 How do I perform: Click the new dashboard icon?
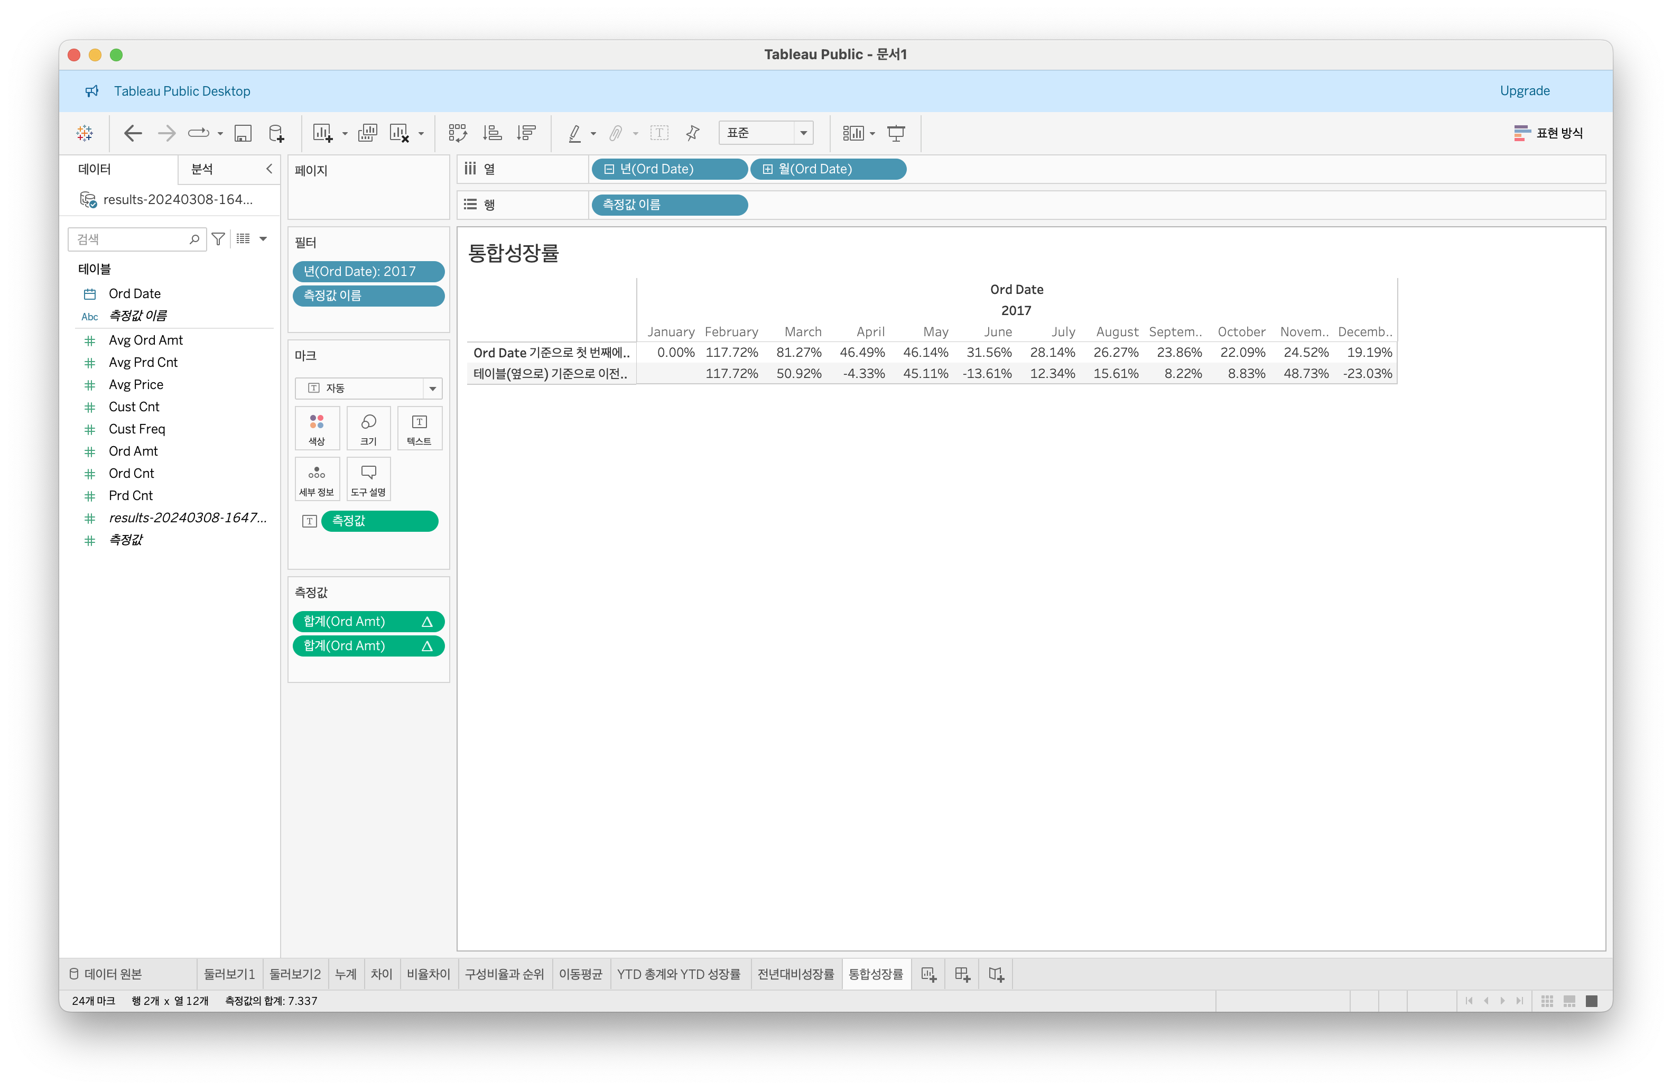pos(962,974)
